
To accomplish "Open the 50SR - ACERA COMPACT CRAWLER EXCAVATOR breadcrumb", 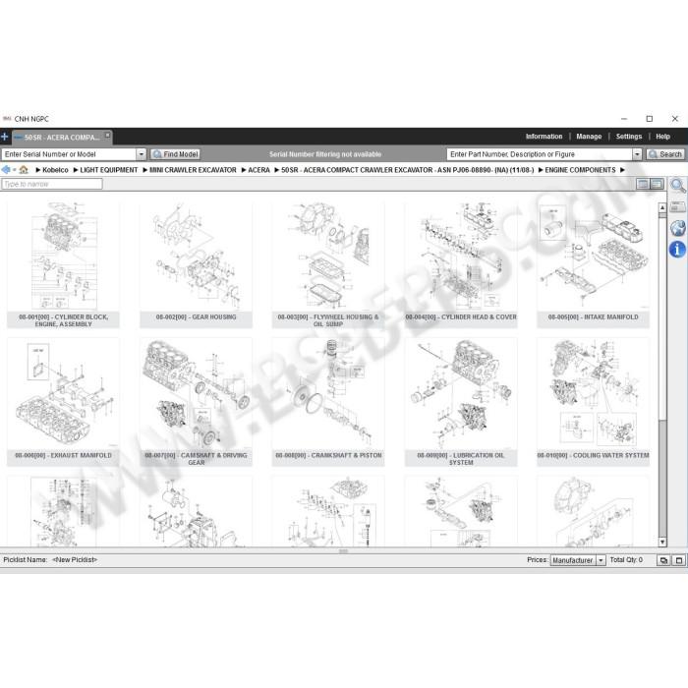I will [x=407, y=170].
